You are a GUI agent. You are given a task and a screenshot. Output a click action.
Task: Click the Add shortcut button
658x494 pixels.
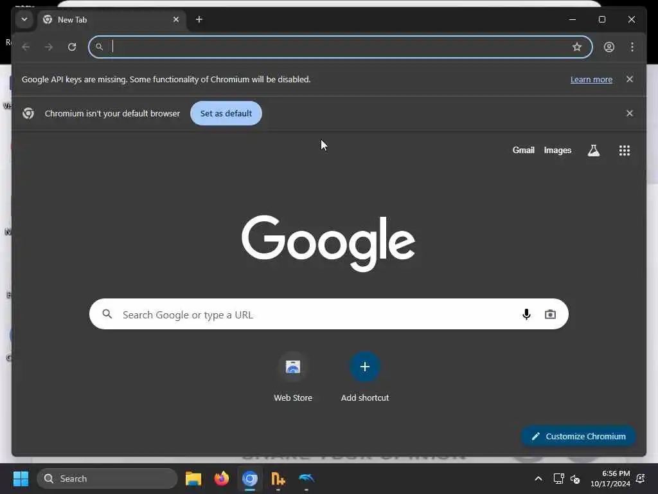pyautogui.click(x=365, y=377)
